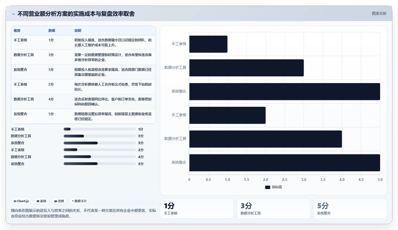This screenshot has height=230, width=398.
Task: Select the description starting 前期投入和流程改造
Action: point(113,72)
